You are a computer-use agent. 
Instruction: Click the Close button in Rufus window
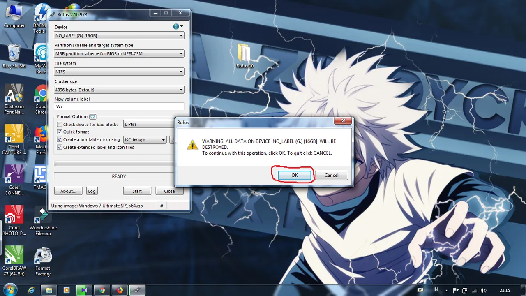click(x=169, y=191)
